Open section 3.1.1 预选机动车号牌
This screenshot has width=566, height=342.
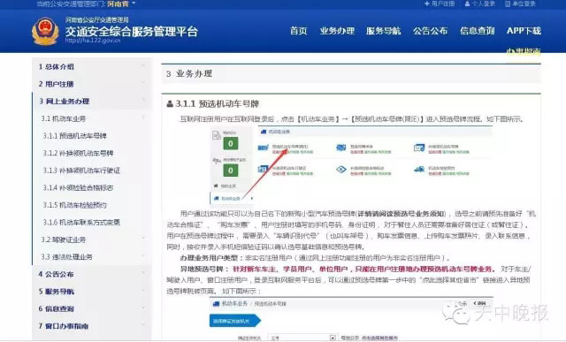coord(74,135)
